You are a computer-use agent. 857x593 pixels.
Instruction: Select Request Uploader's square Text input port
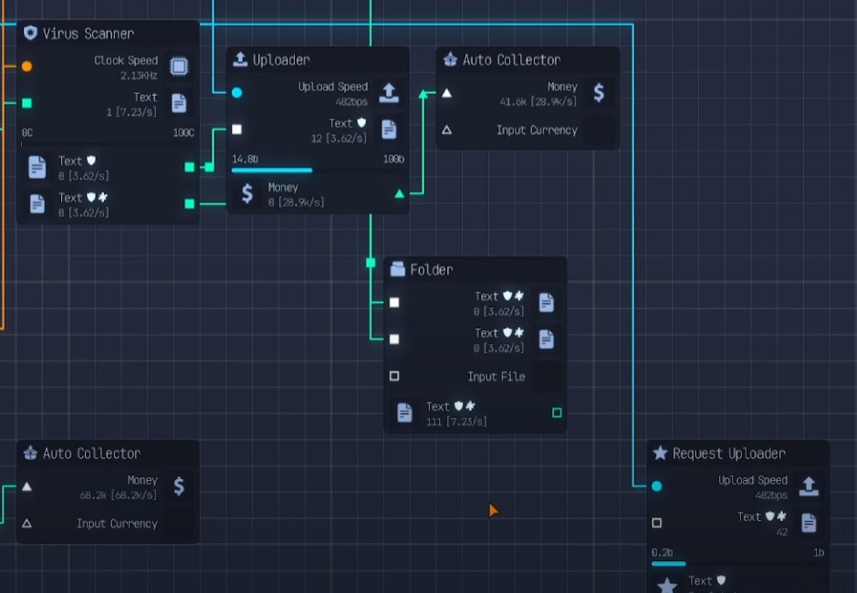(656, 523)
